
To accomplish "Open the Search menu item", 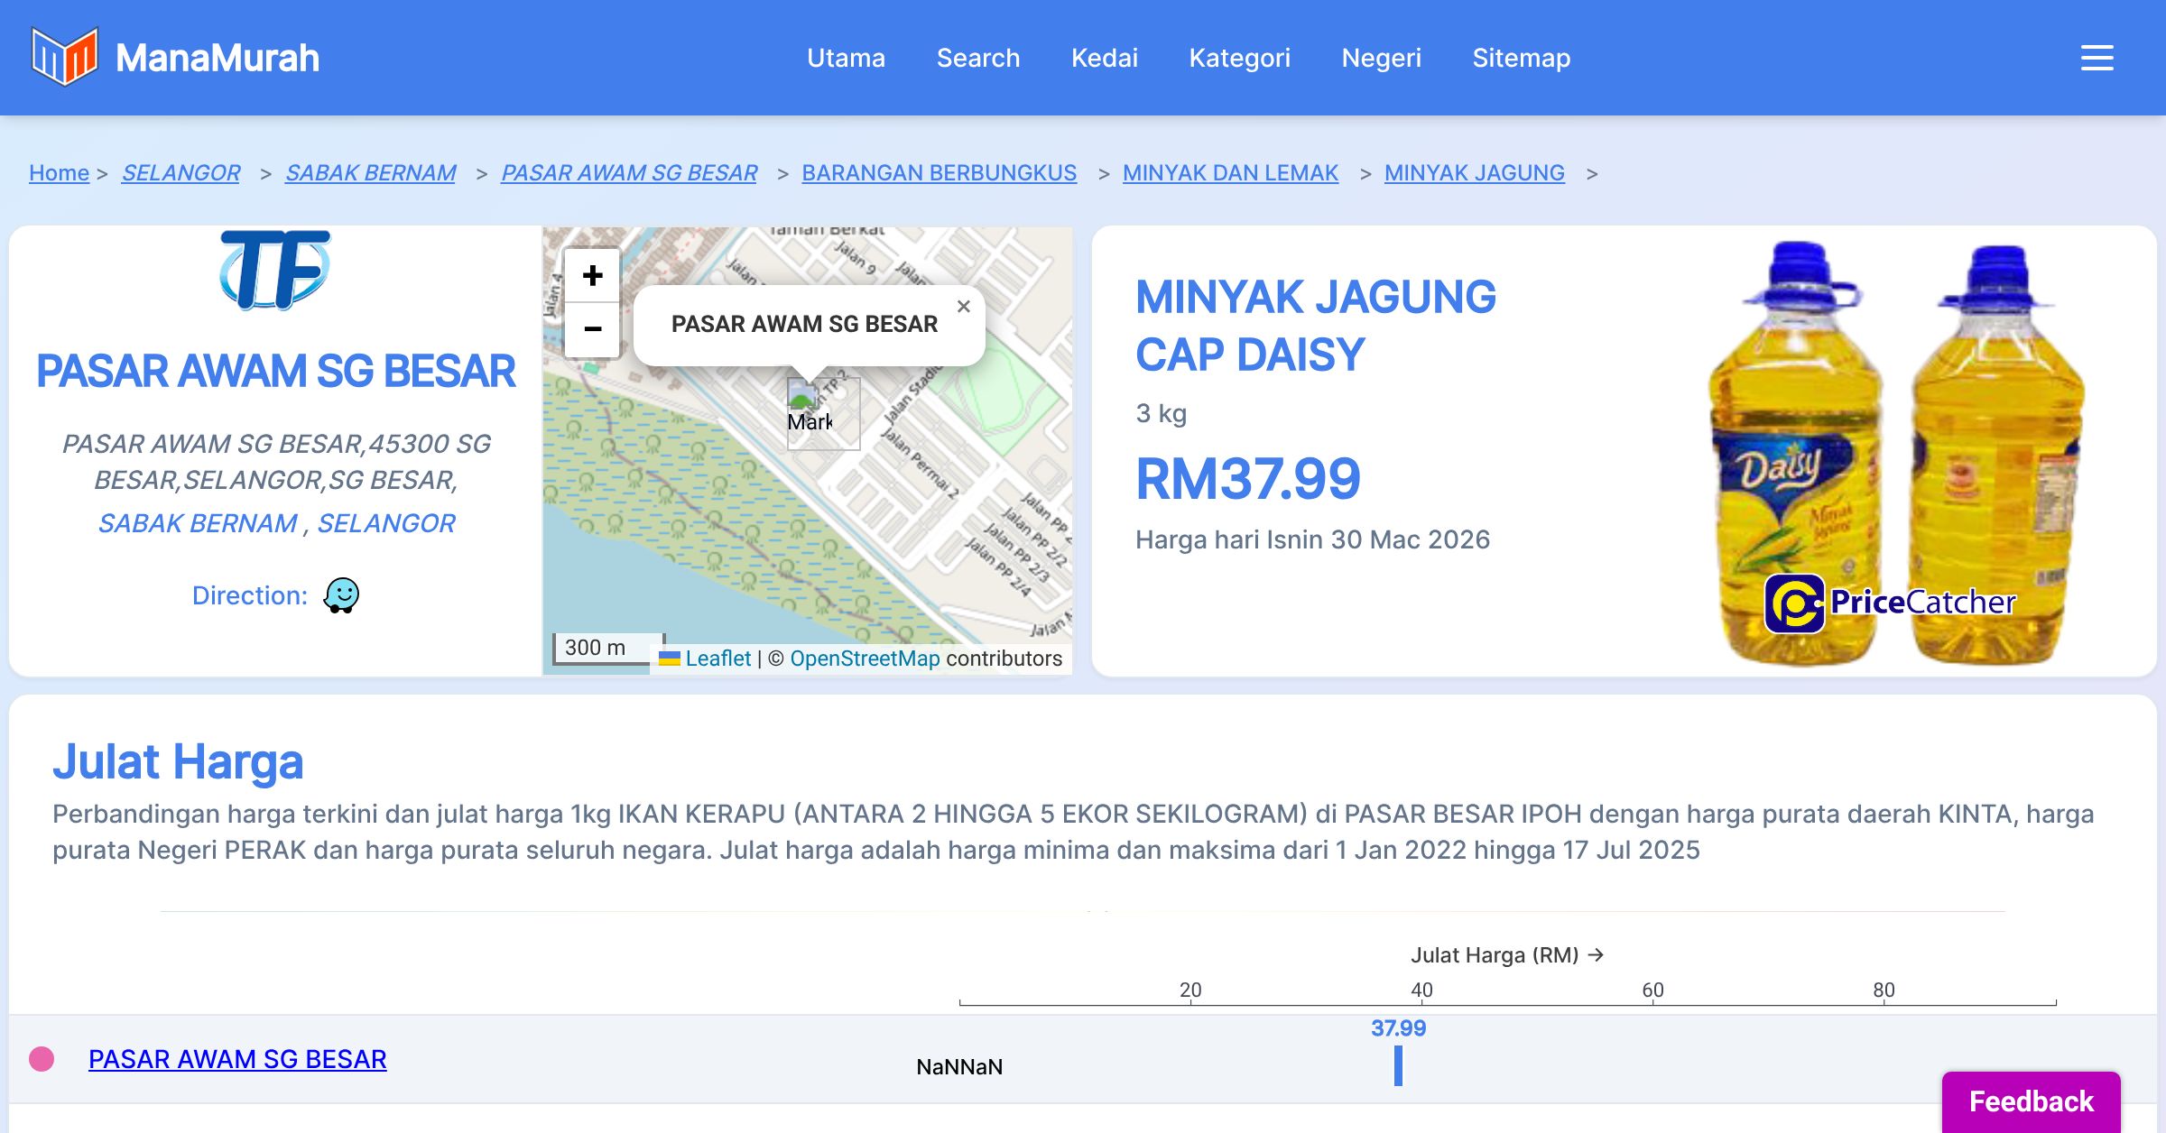I will click(x=977, y=58).
